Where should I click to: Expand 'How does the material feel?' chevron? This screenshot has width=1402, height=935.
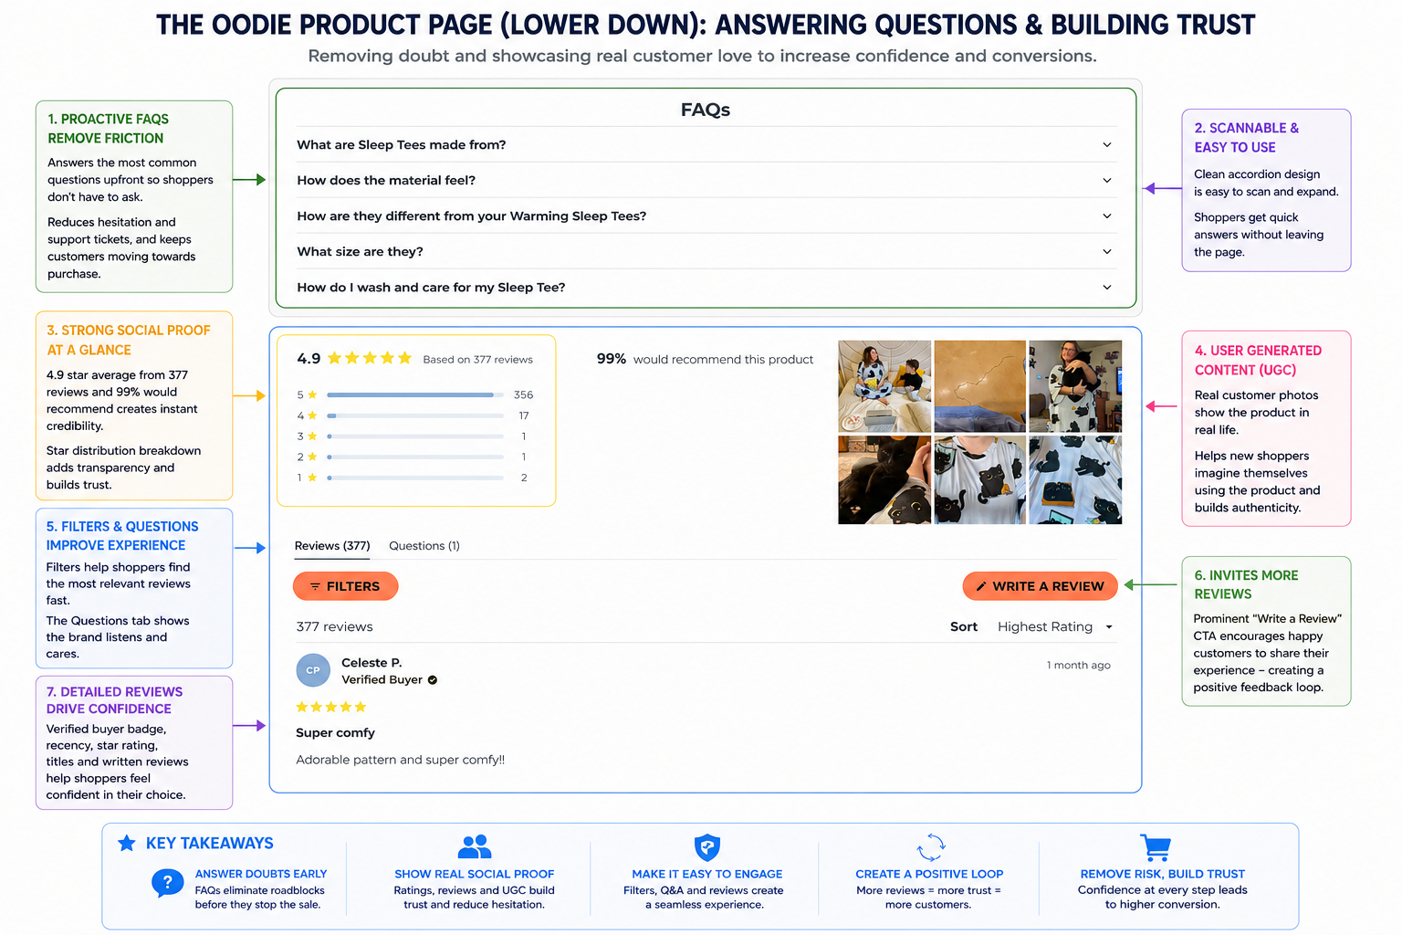tap(1107, 180)
